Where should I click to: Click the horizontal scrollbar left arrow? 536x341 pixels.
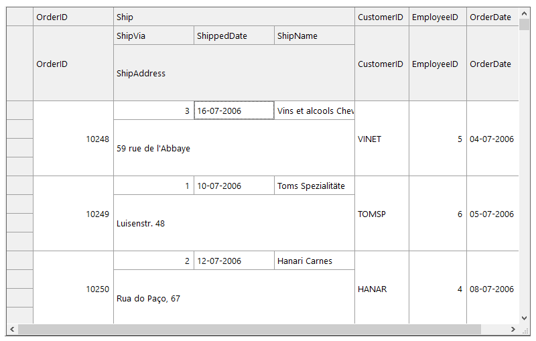click(12, 329)
